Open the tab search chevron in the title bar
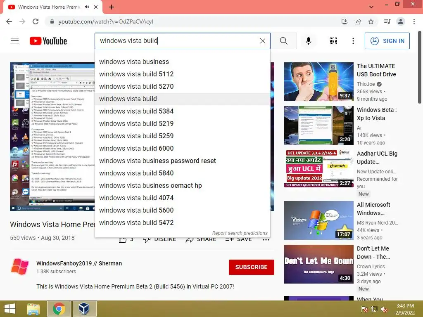423x317 pixels. click(x=371, y=7)
